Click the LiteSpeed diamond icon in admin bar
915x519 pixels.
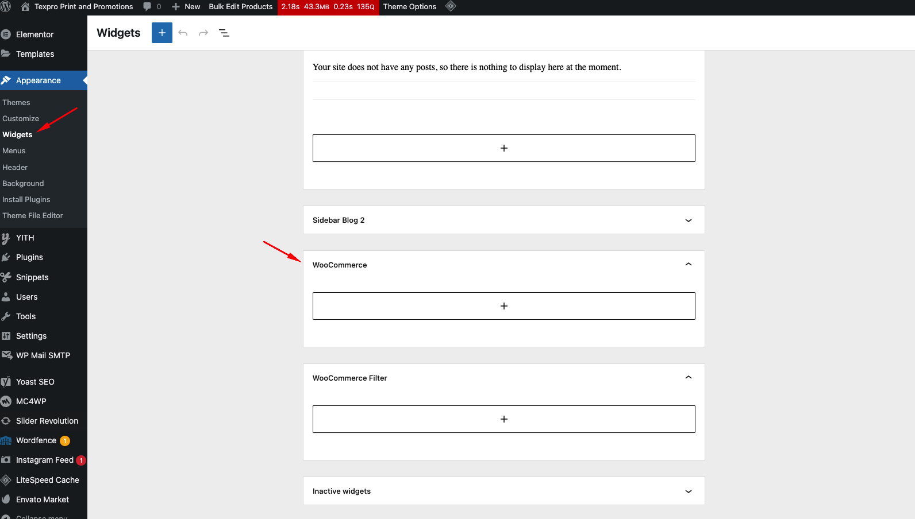[x=451, y=6]
